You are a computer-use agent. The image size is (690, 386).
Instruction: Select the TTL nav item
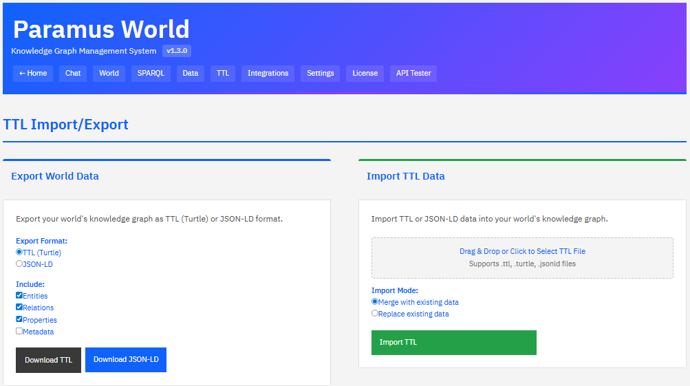pyautogui.click(x=223, y=74)
